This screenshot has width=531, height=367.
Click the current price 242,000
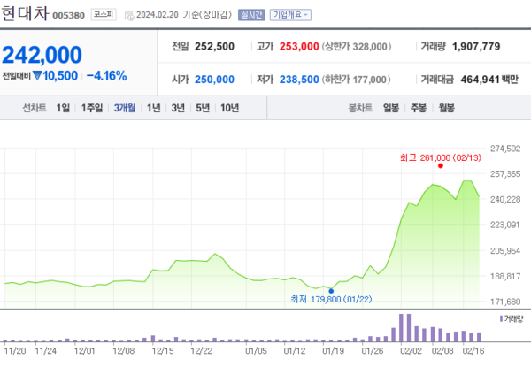42,55
